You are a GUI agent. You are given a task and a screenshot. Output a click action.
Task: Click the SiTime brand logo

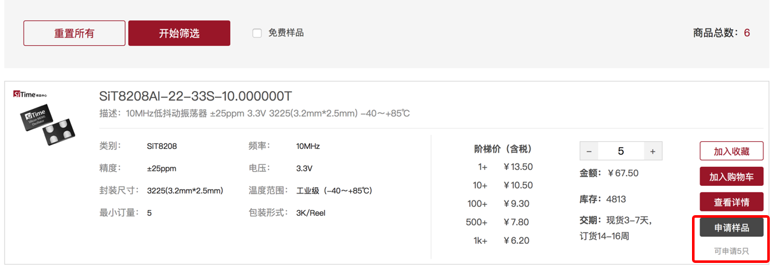click(x=31, y=94)
